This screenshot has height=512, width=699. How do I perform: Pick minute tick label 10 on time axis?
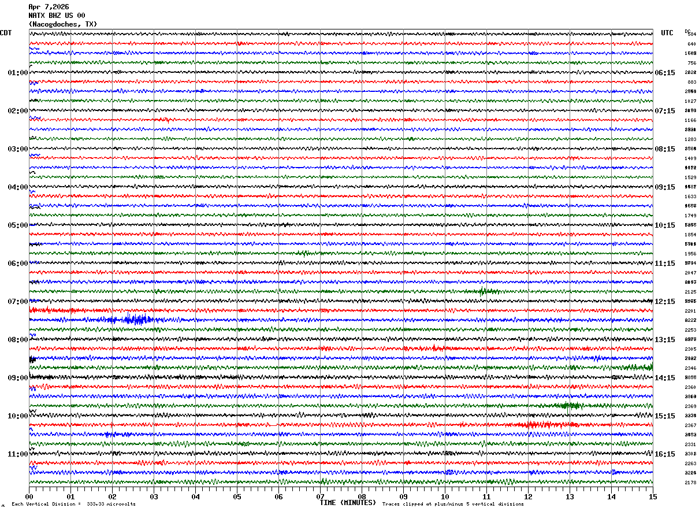tap(445, 496)
